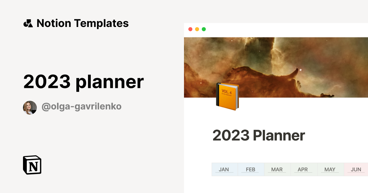Switch to the APR month tab
The height and width of the screenshot is (193, 368).
(303, 169)
